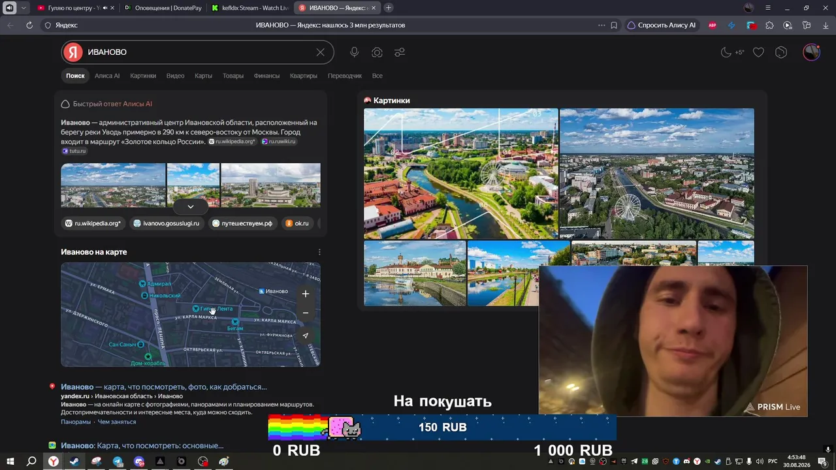Open the aerial Ferris wheel city image
836x470 pixels.
coord(657,174)
